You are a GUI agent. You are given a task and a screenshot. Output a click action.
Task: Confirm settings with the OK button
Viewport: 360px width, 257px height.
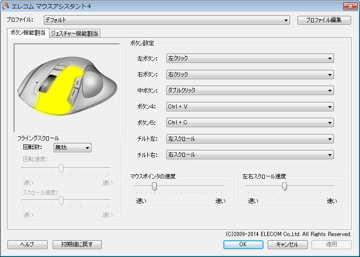[x=243, y=244]
